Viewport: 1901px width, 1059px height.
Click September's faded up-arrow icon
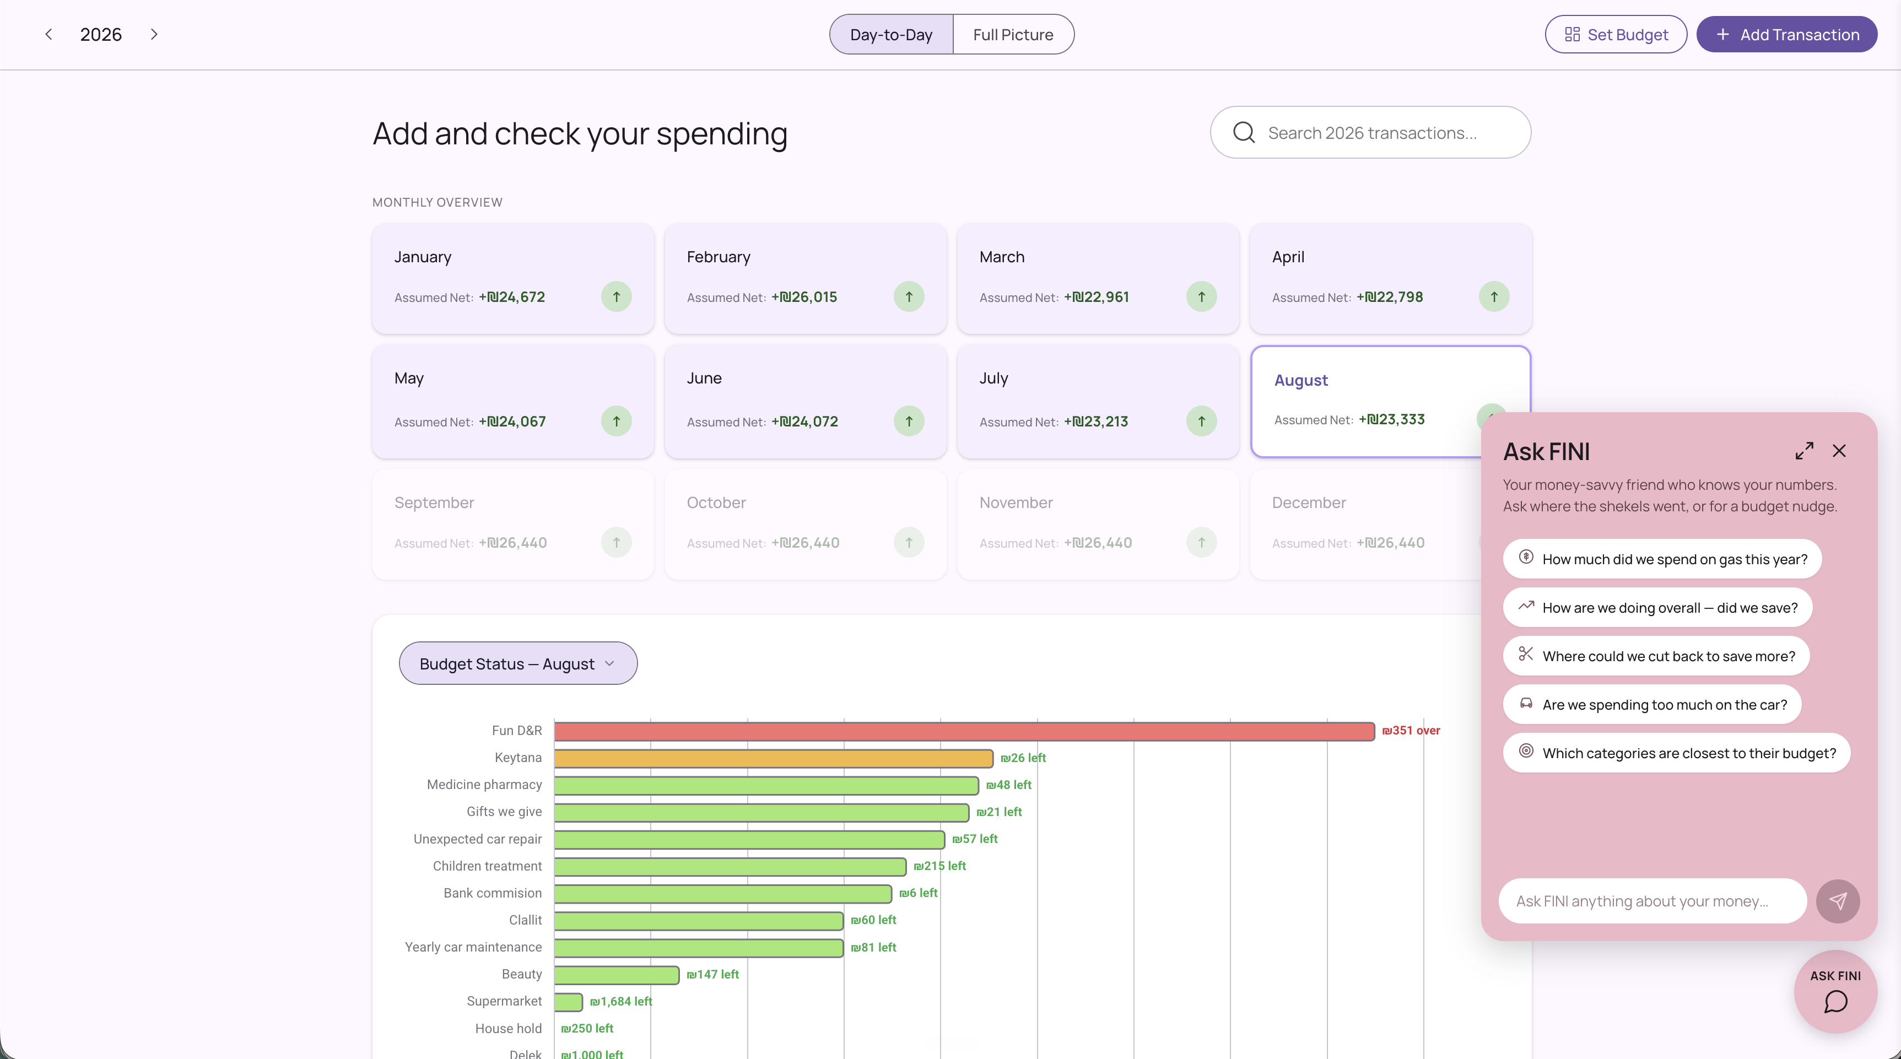click(x=616, y=542)
